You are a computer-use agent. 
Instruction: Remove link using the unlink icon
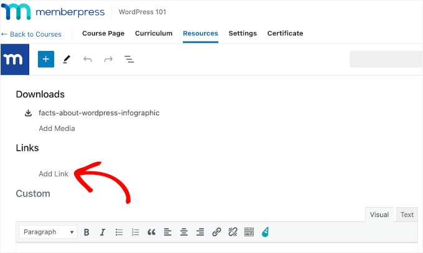(x=233, y=232)
